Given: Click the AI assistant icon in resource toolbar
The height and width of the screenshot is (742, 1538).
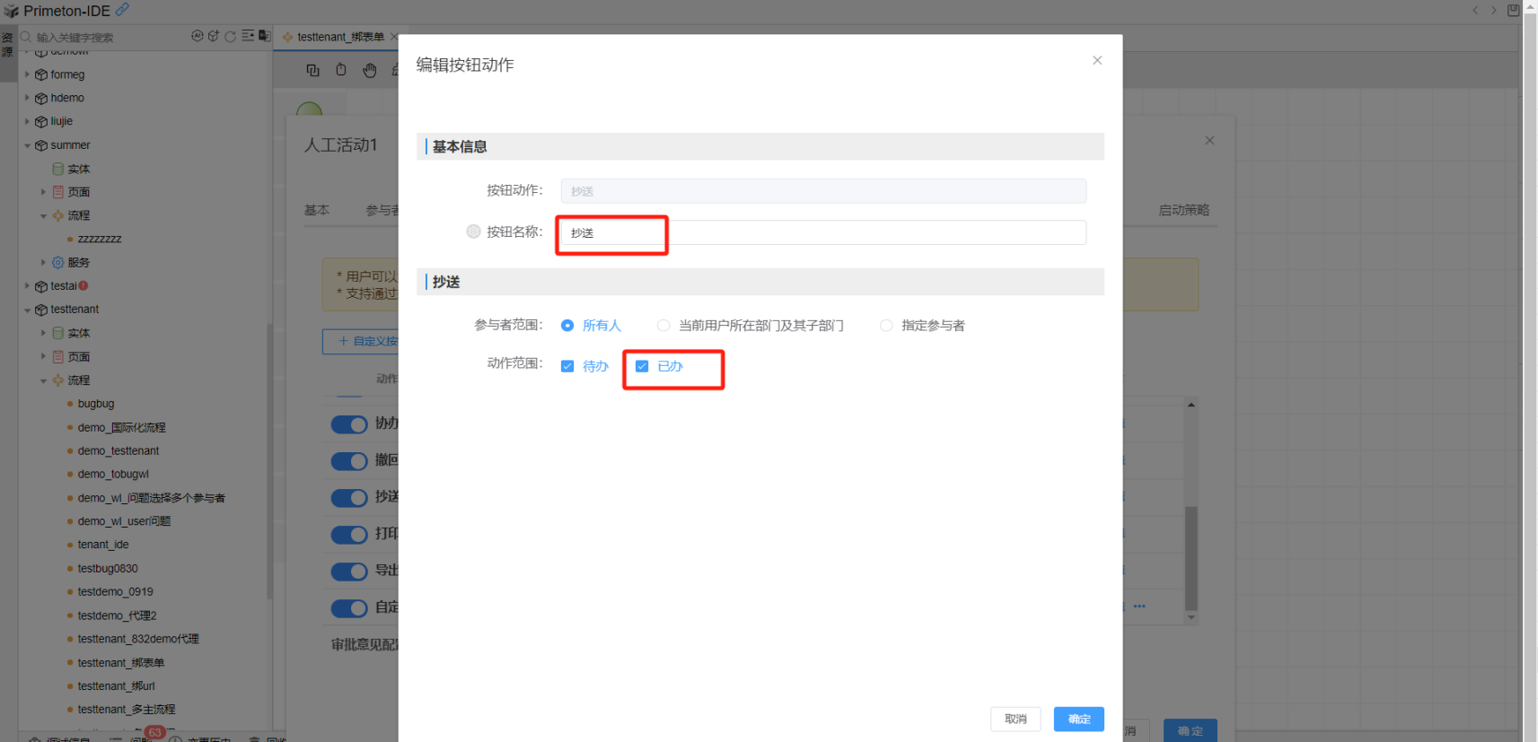Looking at the screenshot, I should (197, 36).
